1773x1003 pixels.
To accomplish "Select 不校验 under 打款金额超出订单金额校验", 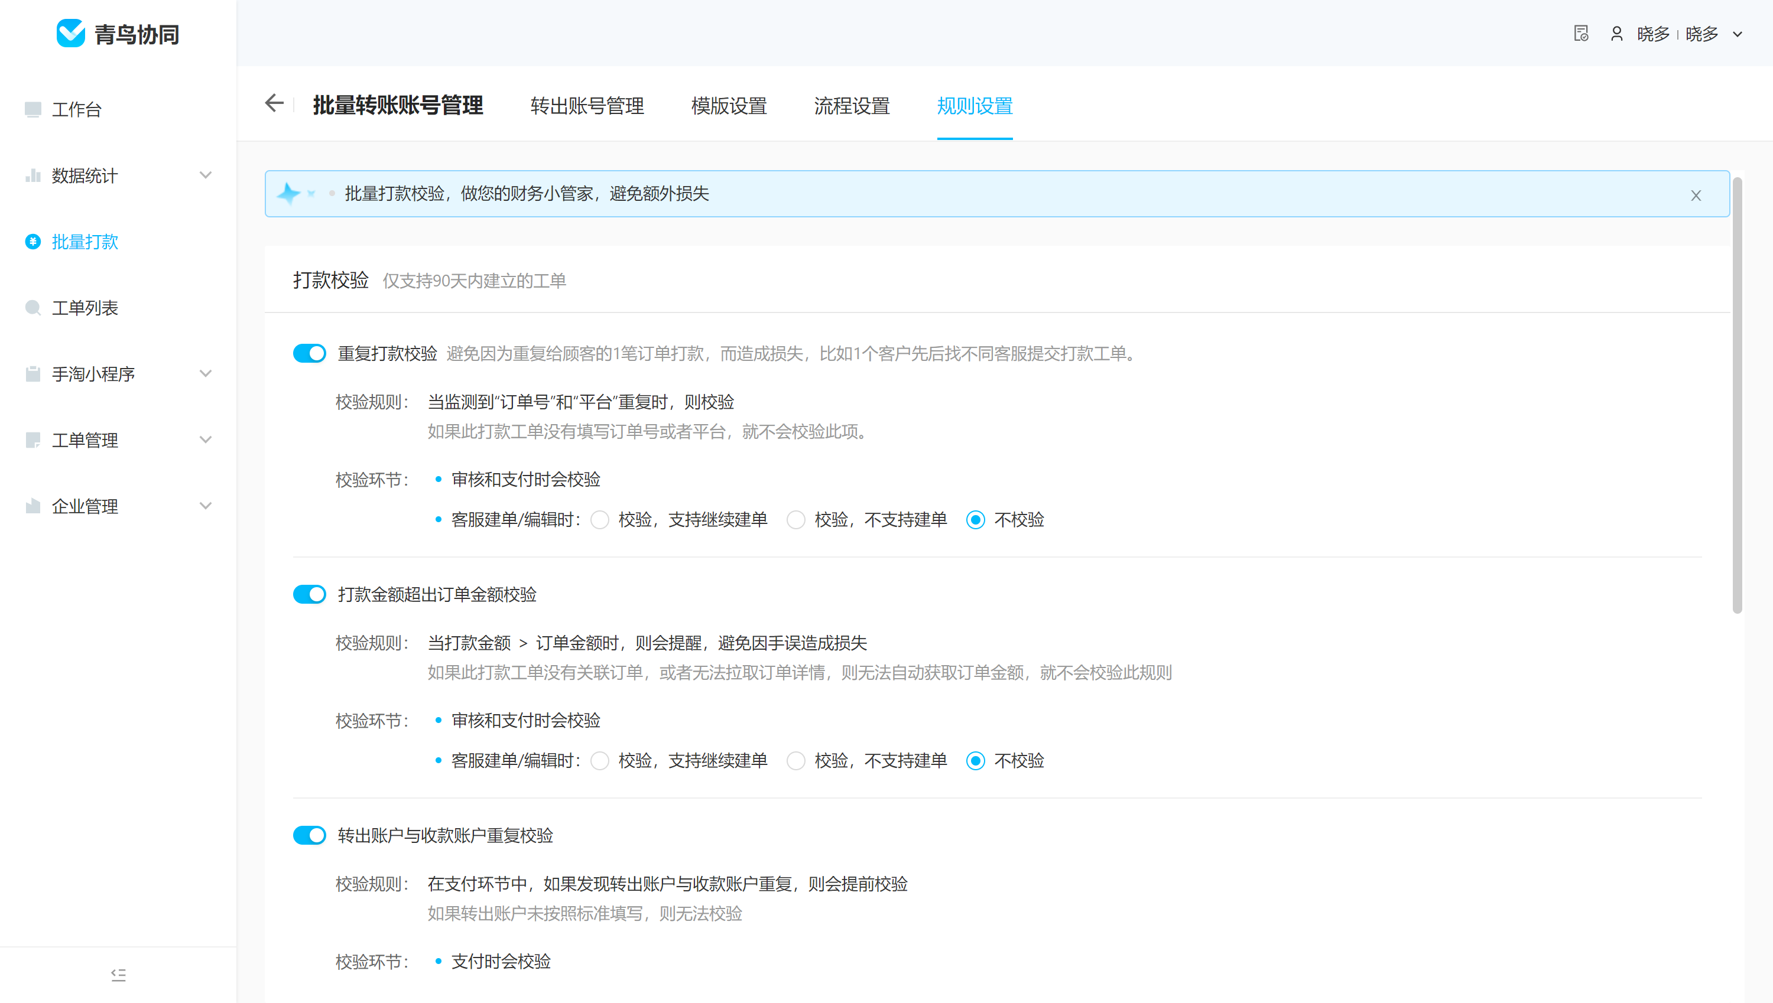I will (x=975, y=761).
